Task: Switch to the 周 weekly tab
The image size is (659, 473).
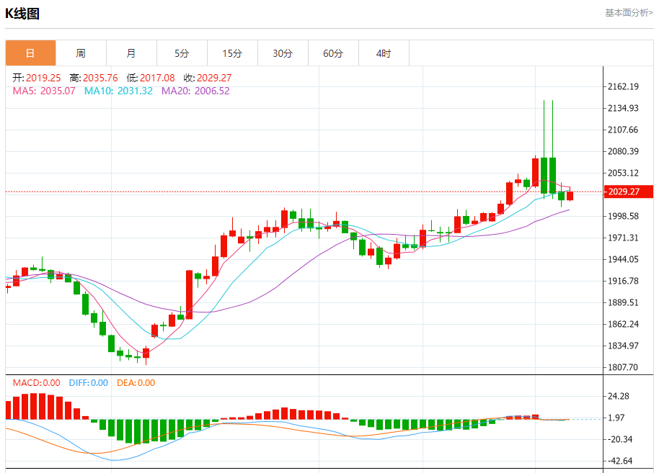Action: point(81,53)
